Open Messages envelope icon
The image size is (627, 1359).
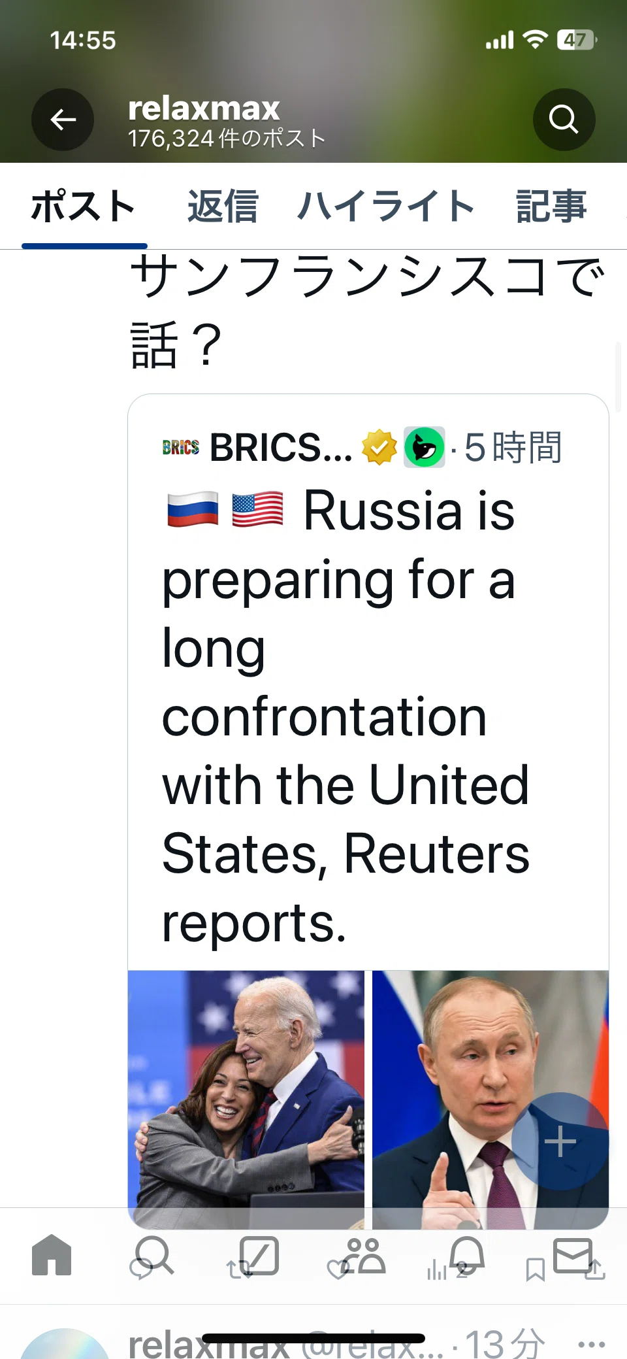pos(573,1255)
